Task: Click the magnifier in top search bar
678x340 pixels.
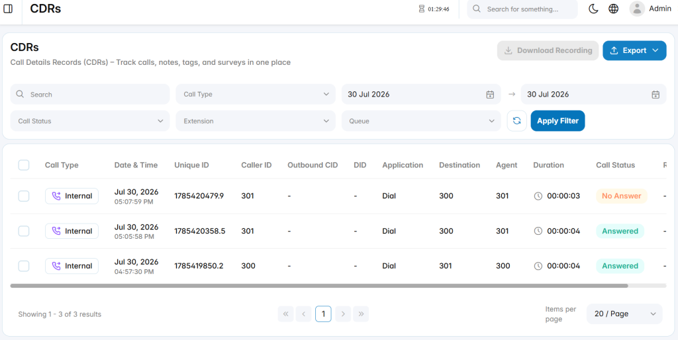Action: point(477,9)
